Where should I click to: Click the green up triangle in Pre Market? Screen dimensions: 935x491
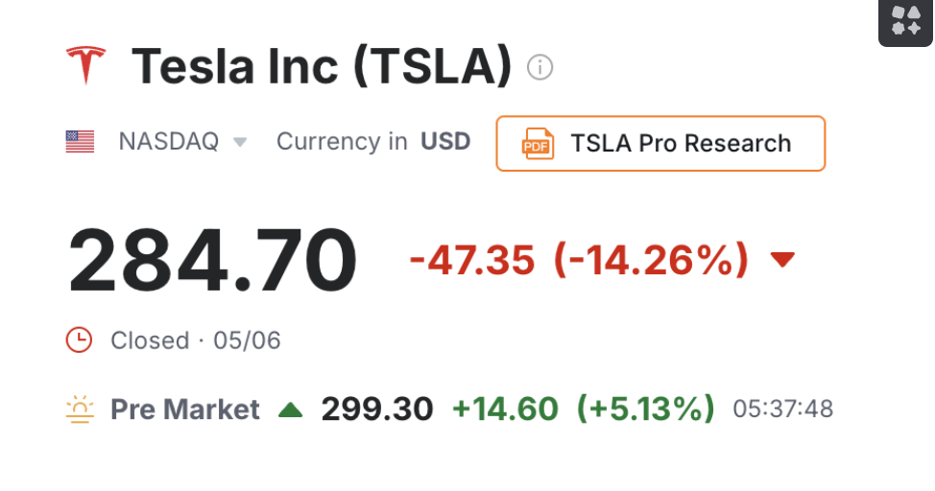291,409
